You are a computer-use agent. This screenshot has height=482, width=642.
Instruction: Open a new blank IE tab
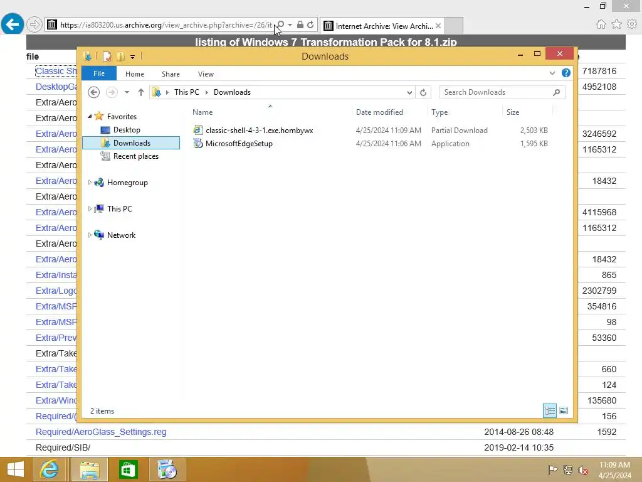coord(454,26)
